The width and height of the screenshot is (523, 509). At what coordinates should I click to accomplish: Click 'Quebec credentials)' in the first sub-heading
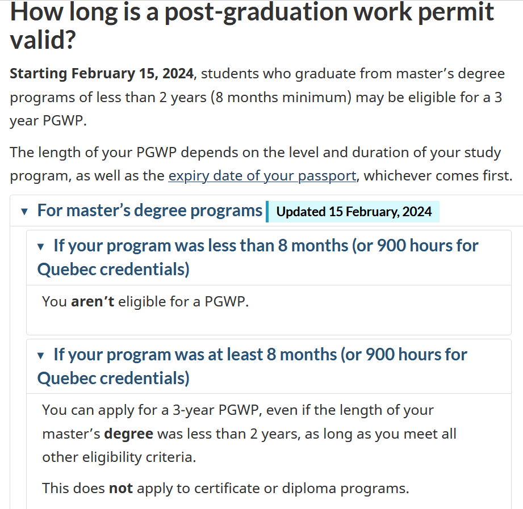[114, 270]
